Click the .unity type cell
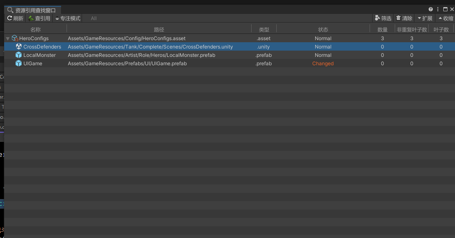This screenshot has height=238, width=455. pyautogui.click(x=263, y=47)
